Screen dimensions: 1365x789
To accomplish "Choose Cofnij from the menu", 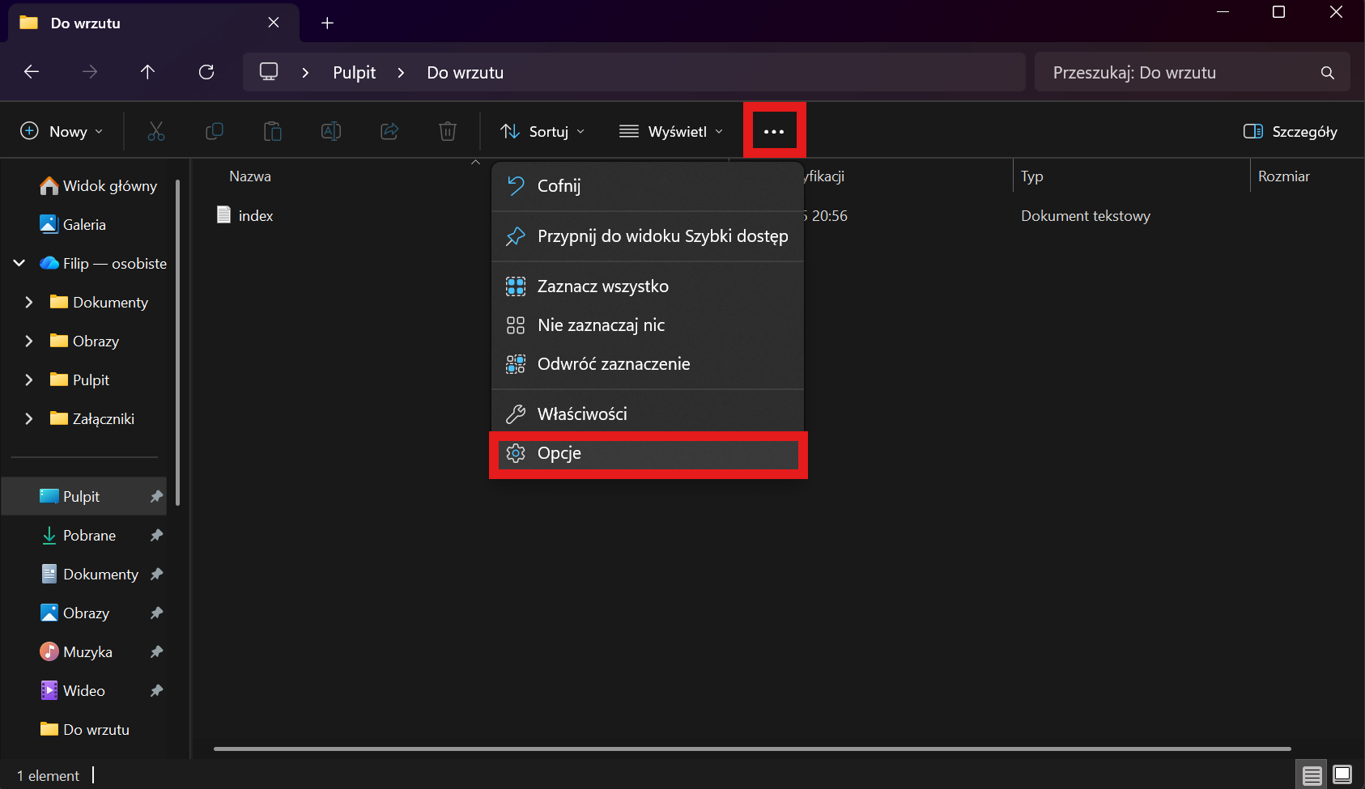I will (648, 186).
